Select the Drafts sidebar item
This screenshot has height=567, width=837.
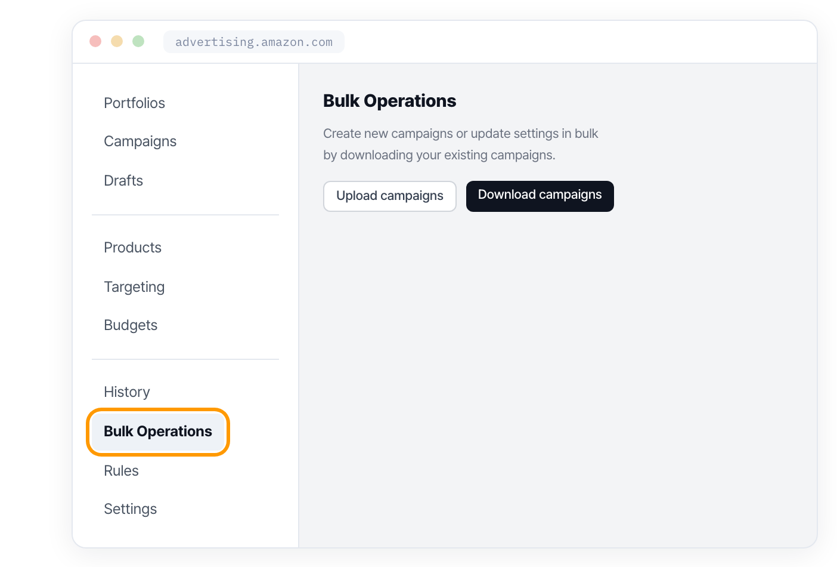point(123,180)
